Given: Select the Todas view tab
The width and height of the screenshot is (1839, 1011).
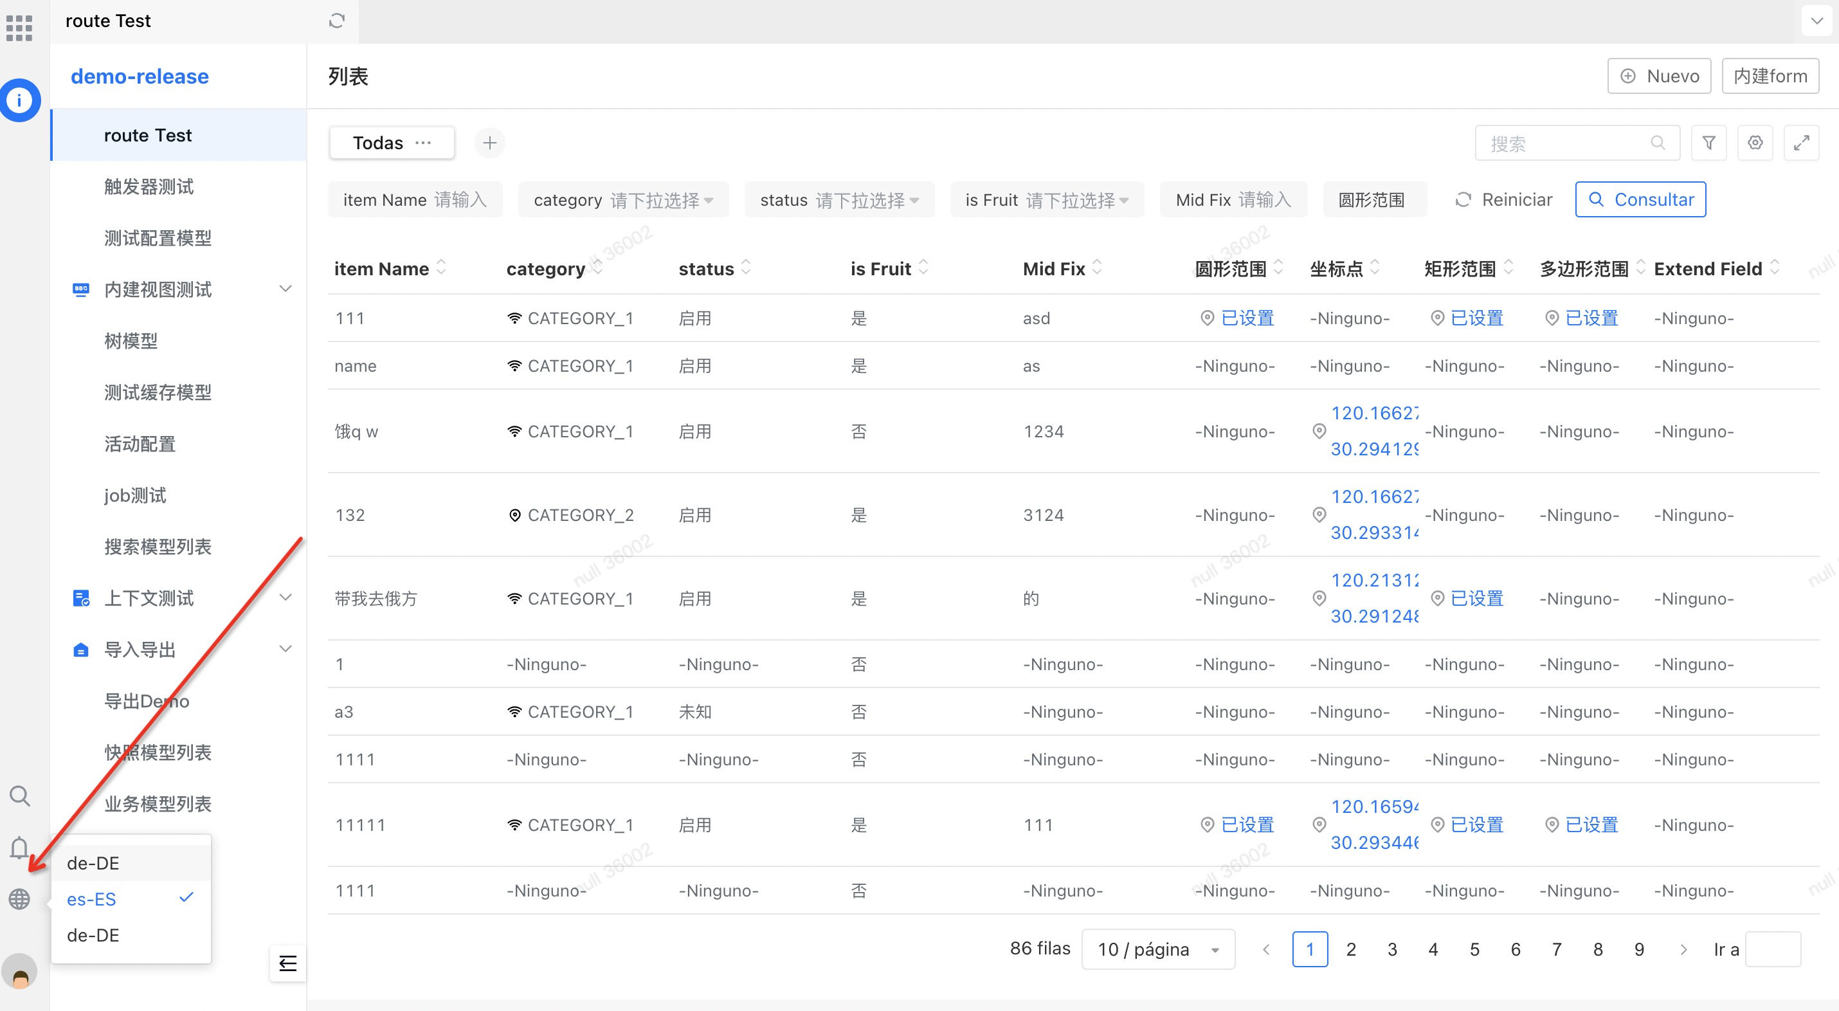Looking at the screenshot, I should coord(392,143).
